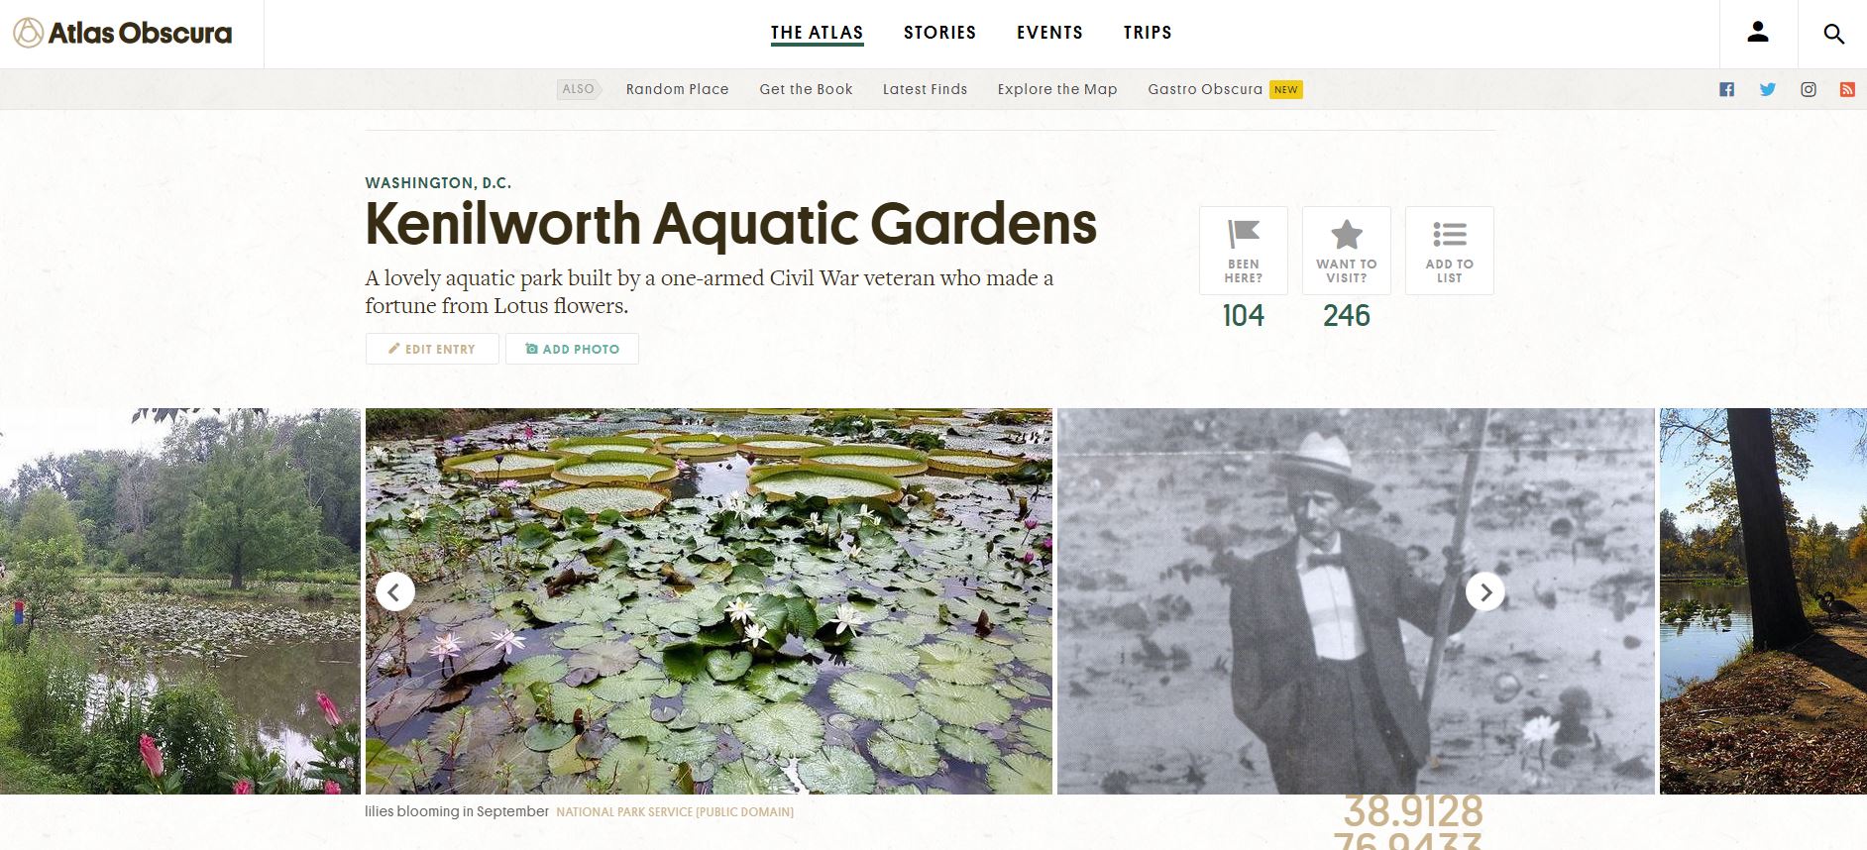Open the user account profile icon
Image resolution: width=1867 pixels, height=850 pixels.
pos(1758,33)
